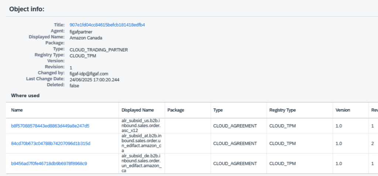Screen dimensions: 378x176
Task: Click revision 2 in the 84cd70b6 row
Action: click(x=373, y=143)
